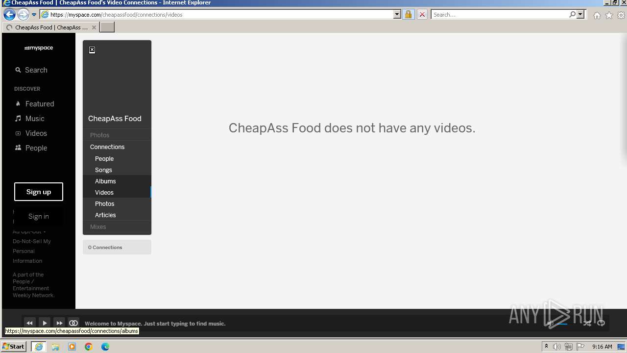
Task: Open Internet Explorer from taskbar
Action: pos(39,347)
